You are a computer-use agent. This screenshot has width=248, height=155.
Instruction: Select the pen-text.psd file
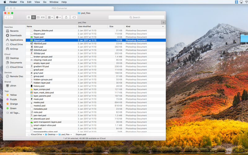(x=96, y=115)
